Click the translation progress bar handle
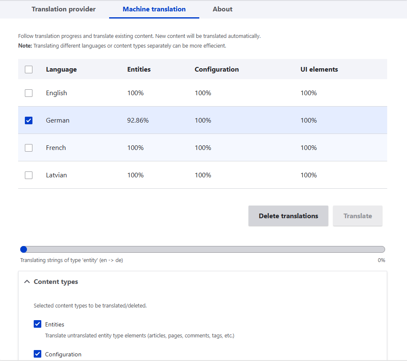This screenshot has width=407, height=361. click(x=24, y=249)
